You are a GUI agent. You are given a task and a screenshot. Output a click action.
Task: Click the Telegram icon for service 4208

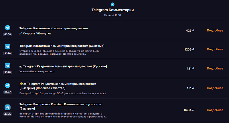pos(7,28)
